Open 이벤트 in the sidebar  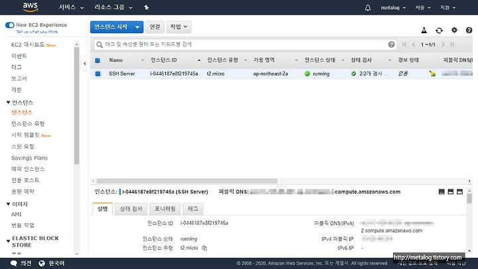coord(19,56)
